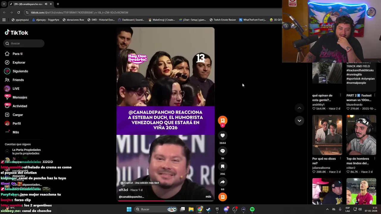
Task: Open el13cl channel avatar above like
Action: 222,120
